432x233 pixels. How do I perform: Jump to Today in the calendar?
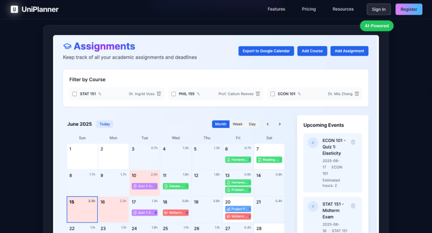[105, 124]
